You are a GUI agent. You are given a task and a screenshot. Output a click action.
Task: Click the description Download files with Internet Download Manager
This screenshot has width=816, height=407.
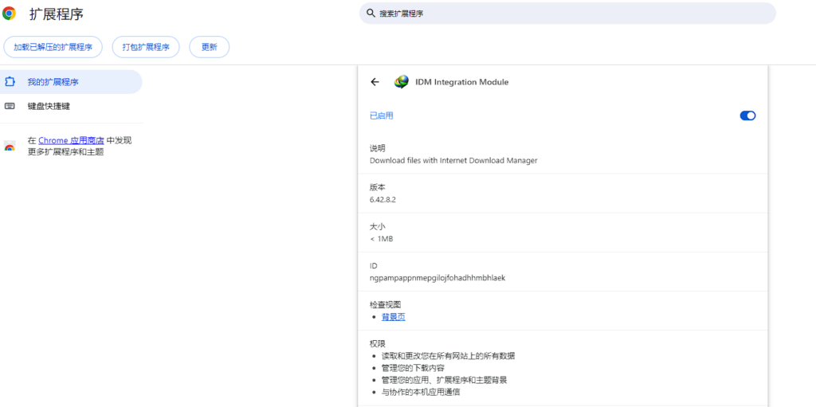pos(453,160)
